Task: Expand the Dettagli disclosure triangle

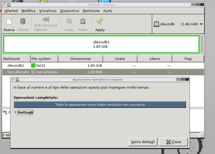Action: [x=16, y=112]
